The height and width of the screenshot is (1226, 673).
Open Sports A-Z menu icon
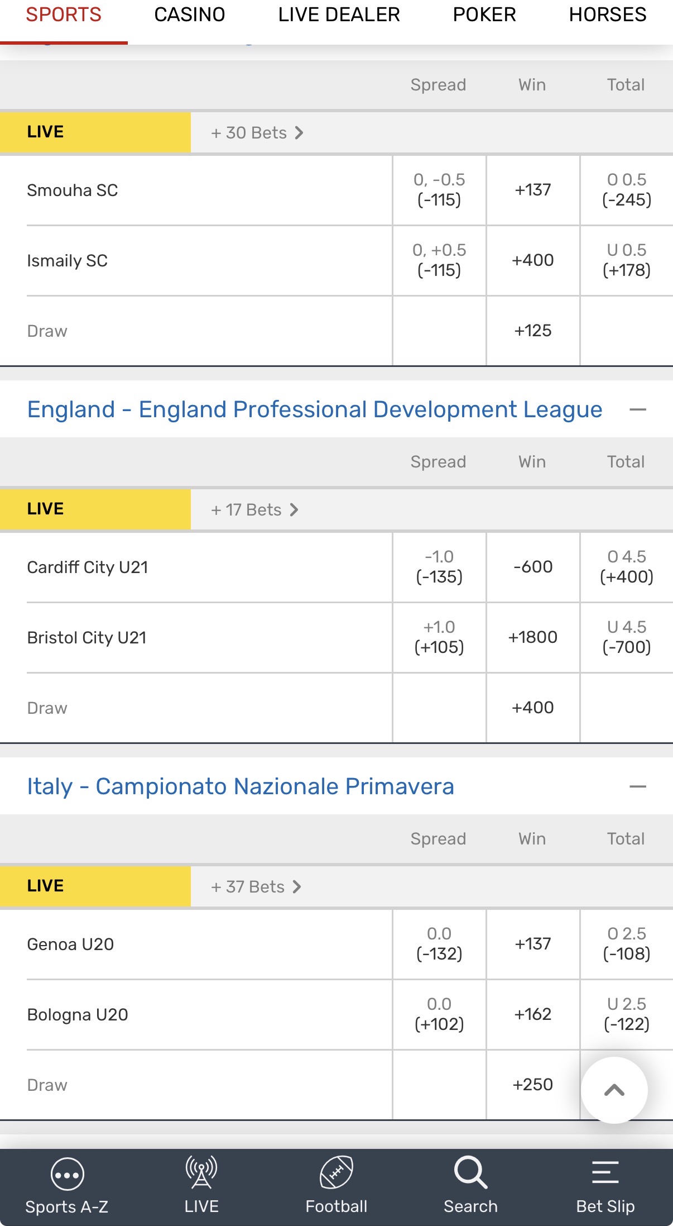click(67, 1174)
